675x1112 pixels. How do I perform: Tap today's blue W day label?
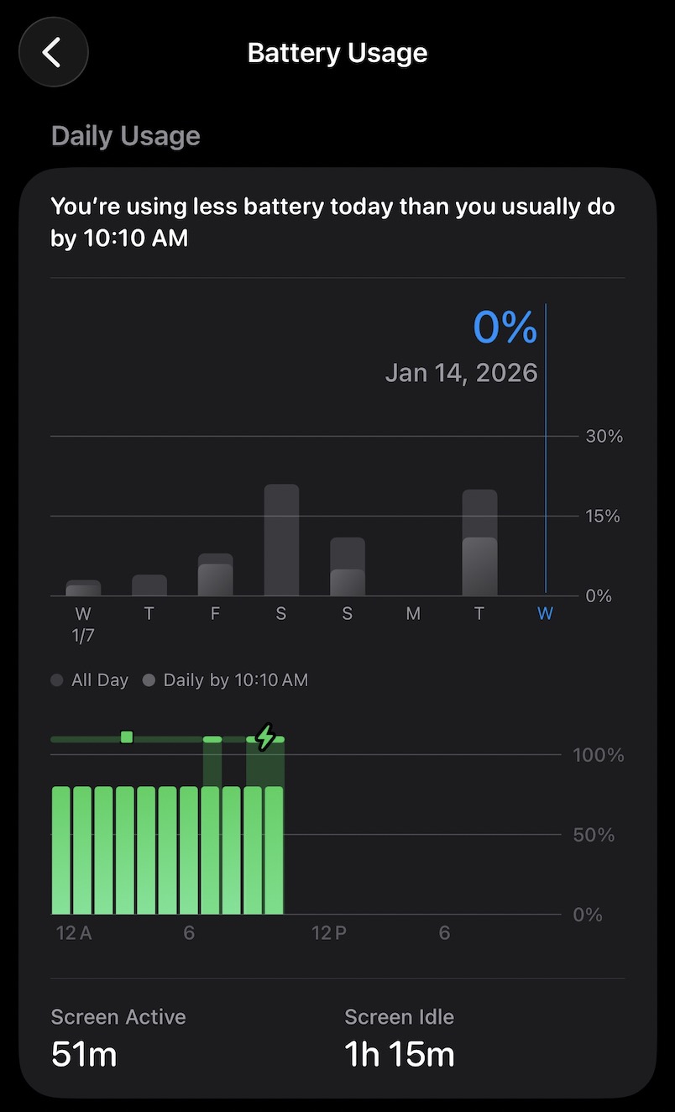[545, 614]
